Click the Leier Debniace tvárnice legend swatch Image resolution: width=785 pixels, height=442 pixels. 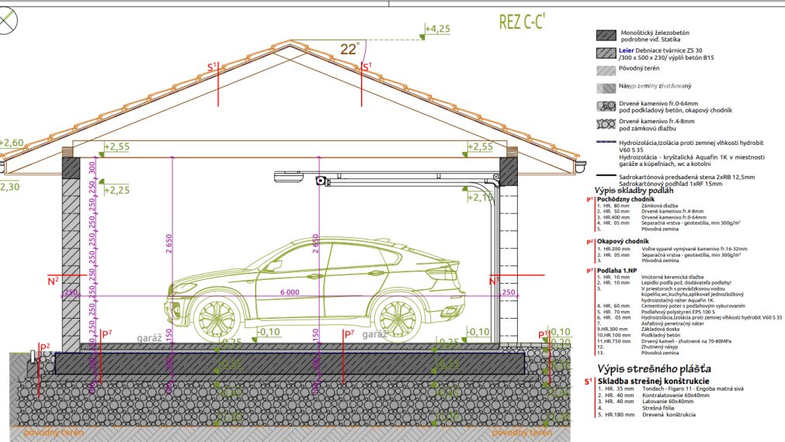point(606,53)
